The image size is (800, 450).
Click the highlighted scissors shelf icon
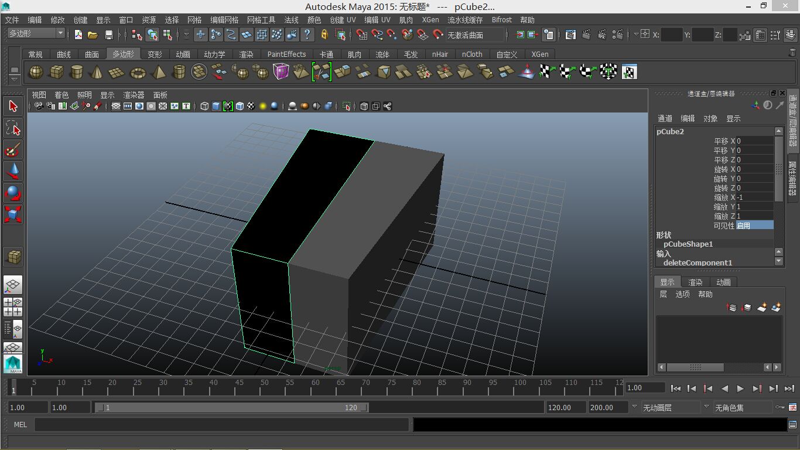pos(322,72)
